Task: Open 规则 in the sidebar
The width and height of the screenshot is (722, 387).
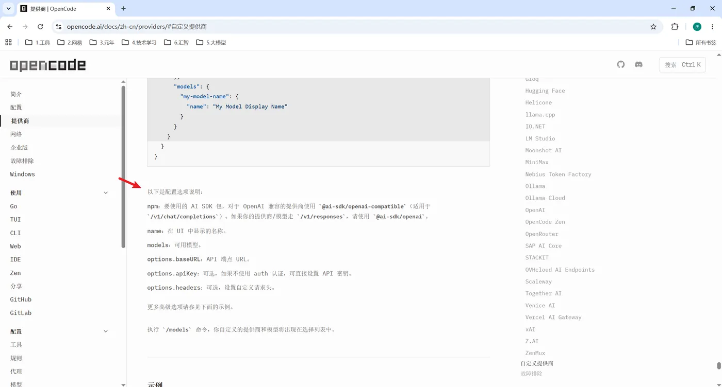Action: (16, 358)
